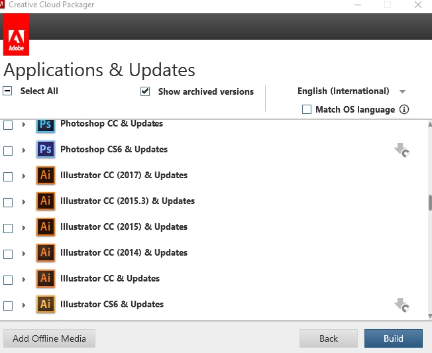Check Photoshop CS6 & Updates box
The width and height of the screenshot is (432, 353).
(x=8, y=150)
